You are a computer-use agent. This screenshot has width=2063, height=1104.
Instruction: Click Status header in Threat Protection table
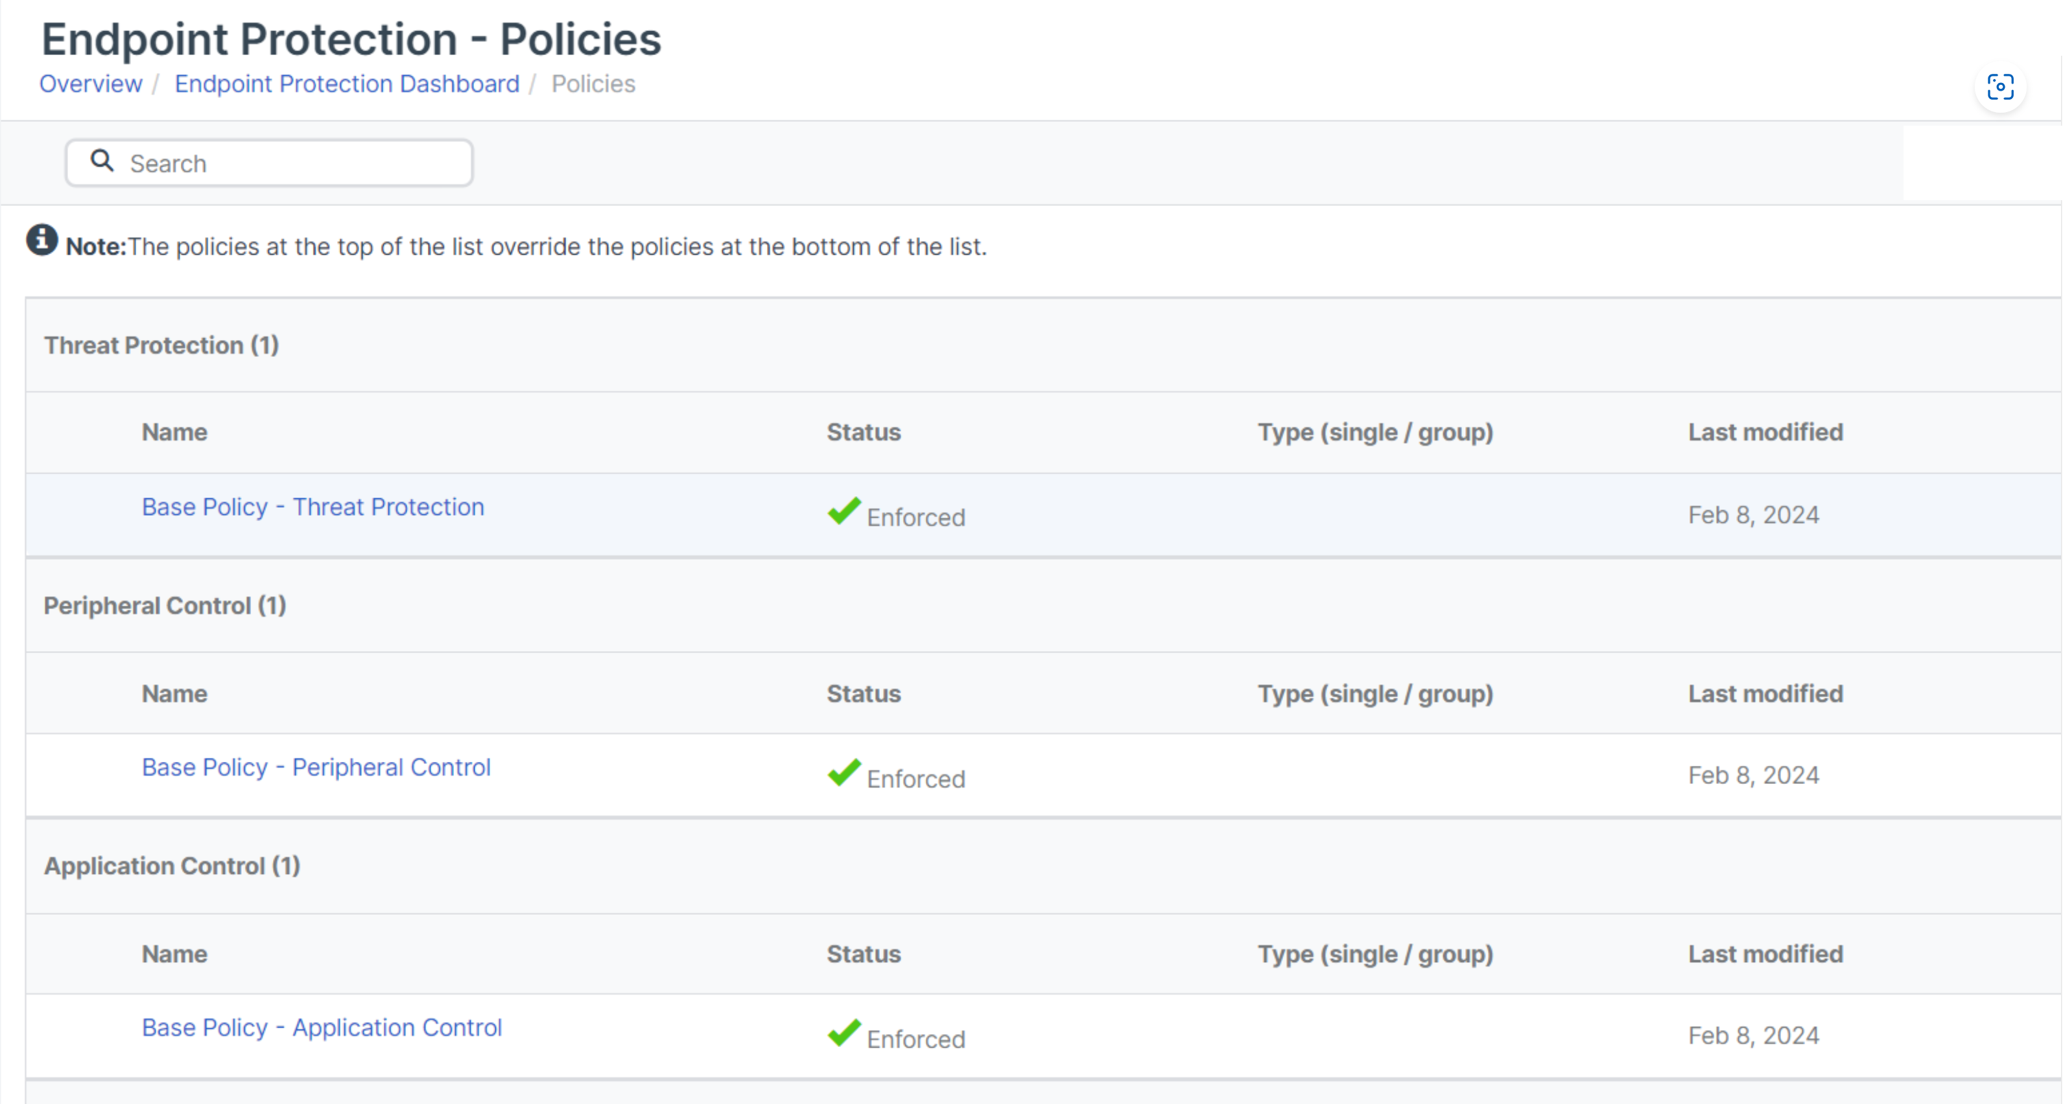tap(864, 432)
